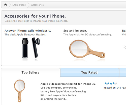Click the large hand mirror videoconferencing image
Image resolution: width=126 pixels, height=105 pixels.
[x=87, y=50]
